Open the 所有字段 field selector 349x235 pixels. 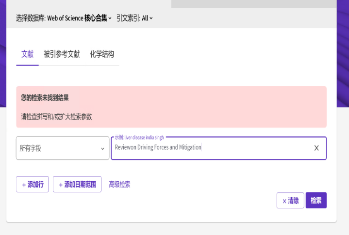tap(63, 148)
